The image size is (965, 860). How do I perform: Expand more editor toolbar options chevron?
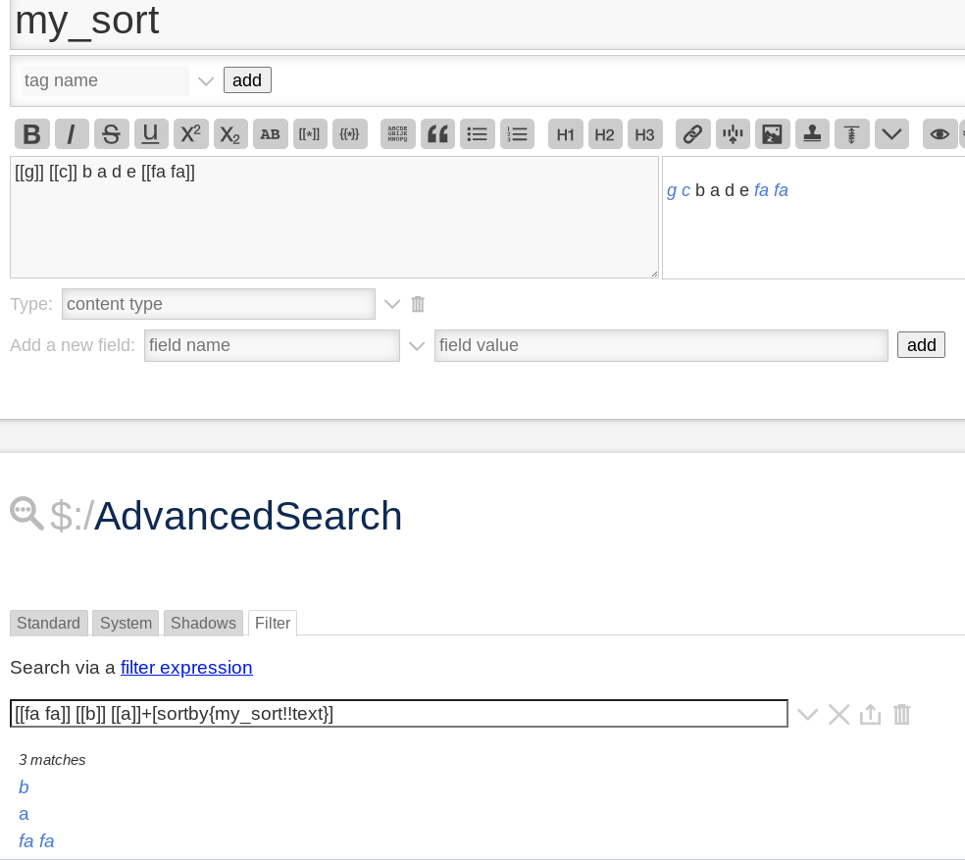tap(891, 134)
